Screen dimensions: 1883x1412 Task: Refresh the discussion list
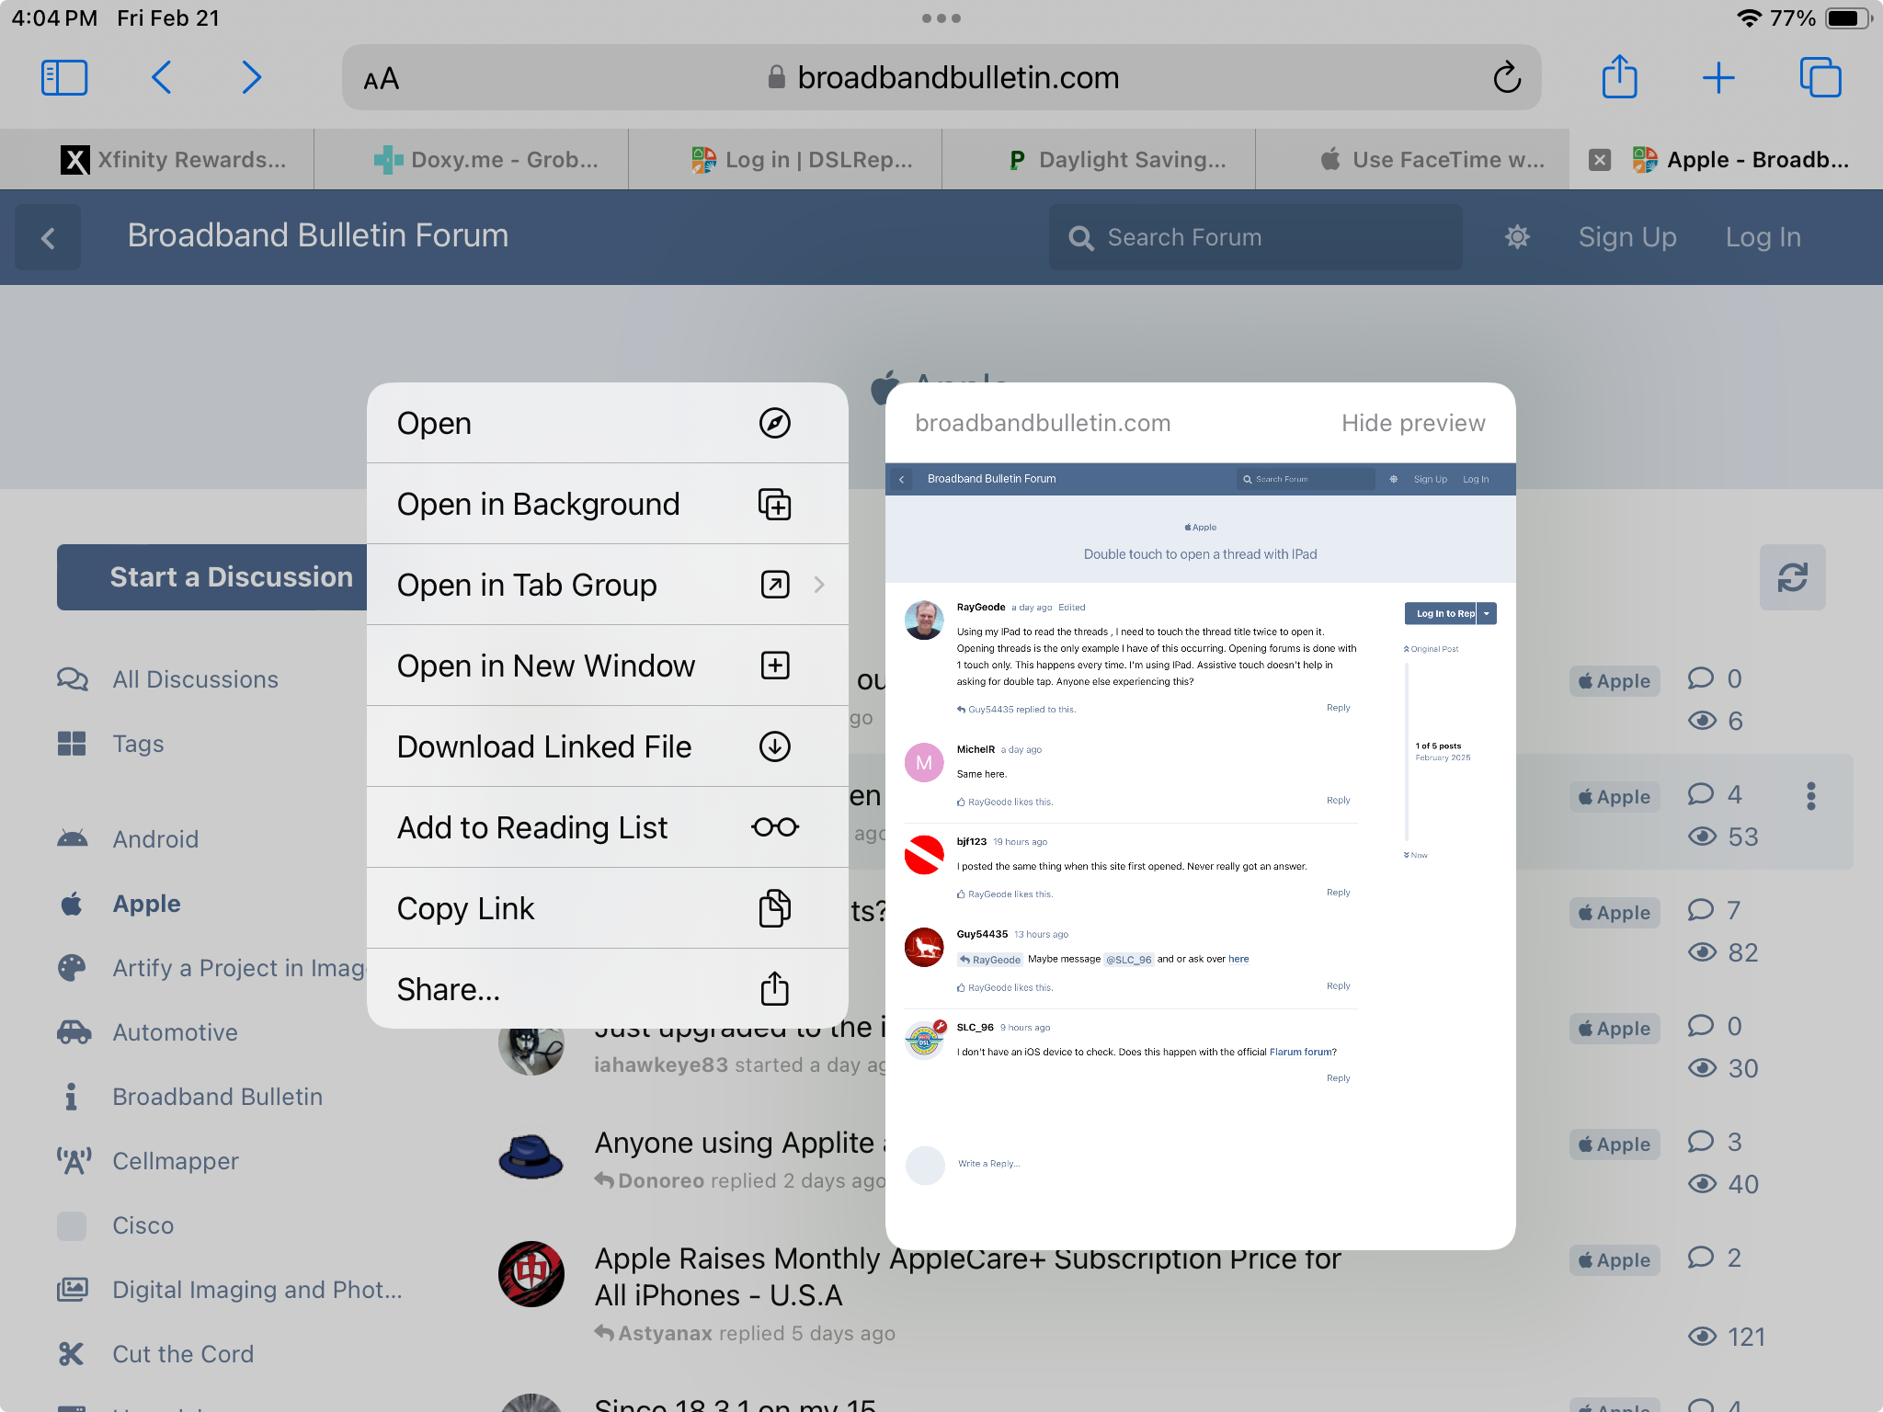pyautogui.click(x=1792, y=577)
